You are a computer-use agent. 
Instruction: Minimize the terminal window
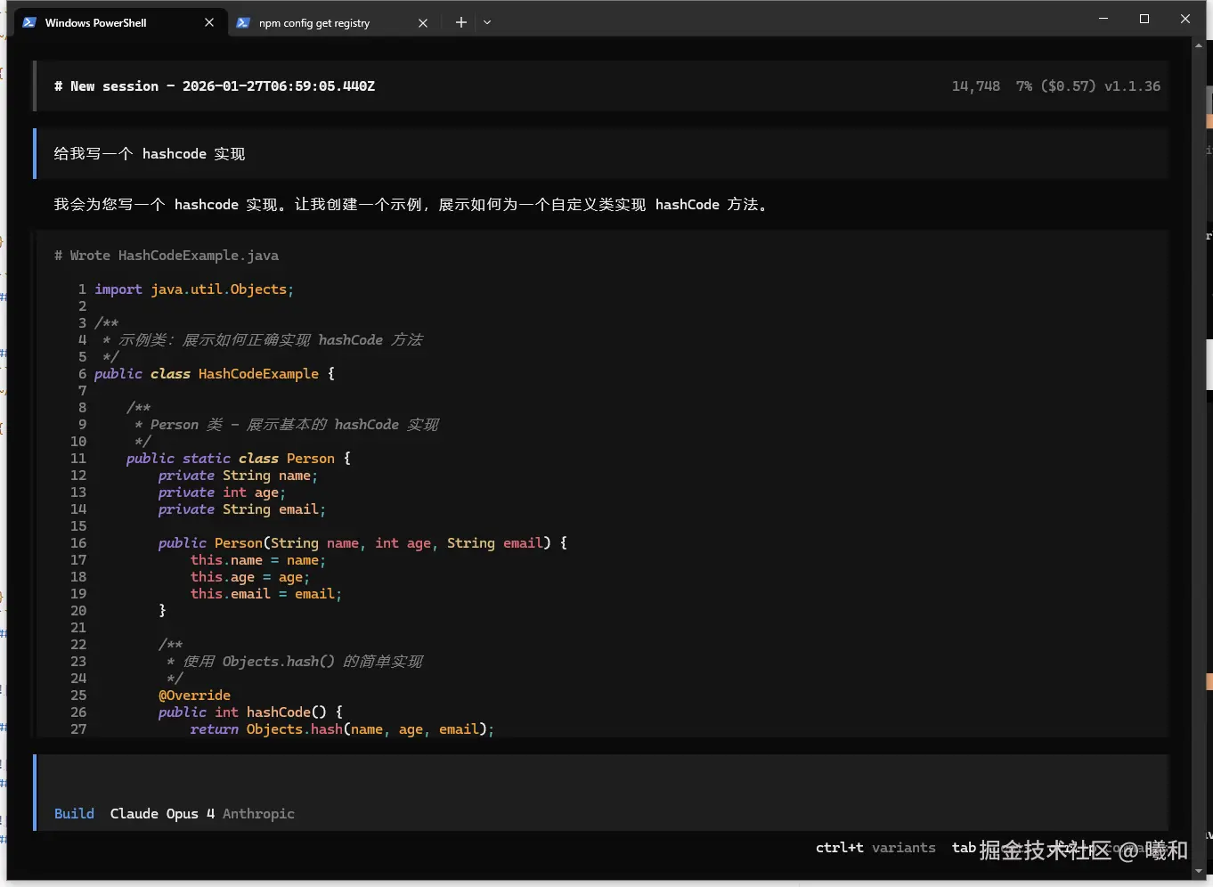tap(1103, 19)
